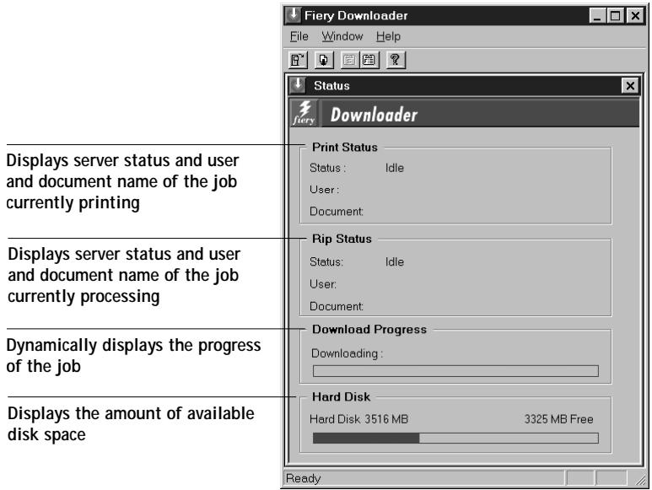This screenshot has width=652, height=490.
Task: Click the Status window's down-arrow icon
Action: [x=297, y=85]
